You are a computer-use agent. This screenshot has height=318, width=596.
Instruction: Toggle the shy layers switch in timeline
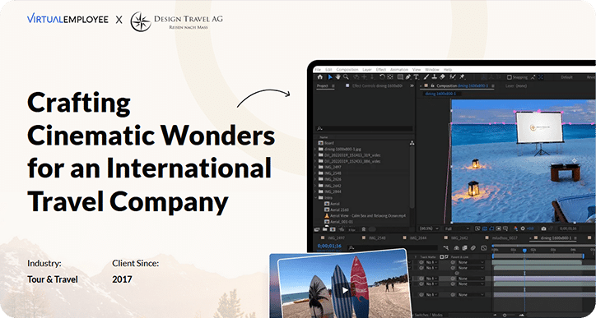pyautogui.click(x=457, y=248)
